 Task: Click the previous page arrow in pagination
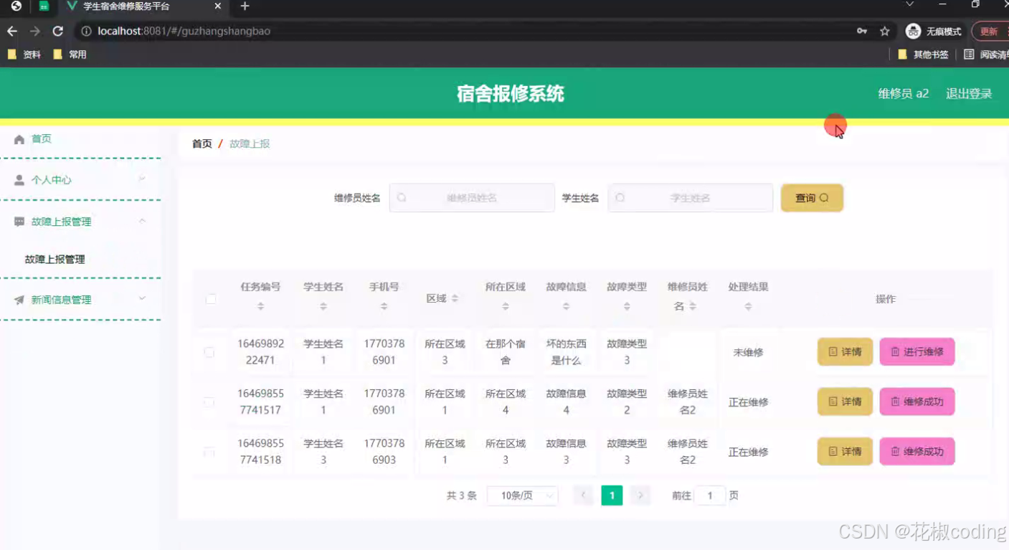(583, 496)
